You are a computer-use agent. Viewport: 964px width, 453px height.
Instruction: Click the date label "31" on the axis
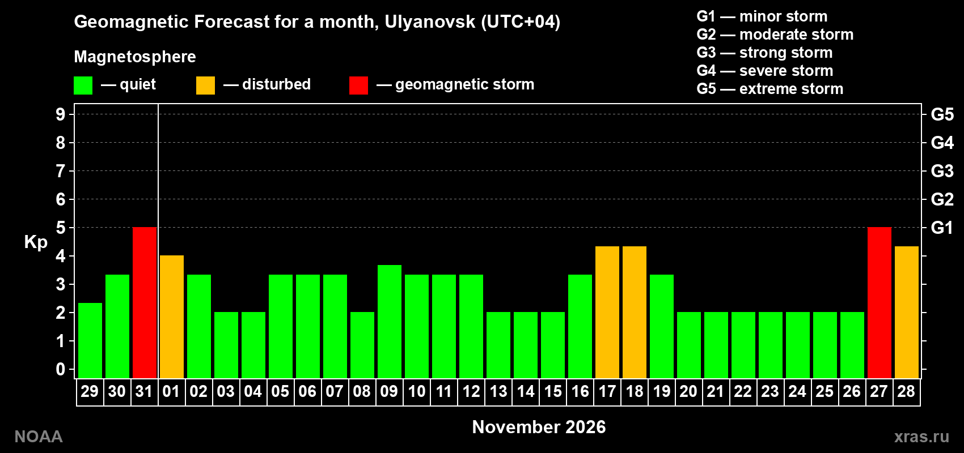(x=144, y=391)
